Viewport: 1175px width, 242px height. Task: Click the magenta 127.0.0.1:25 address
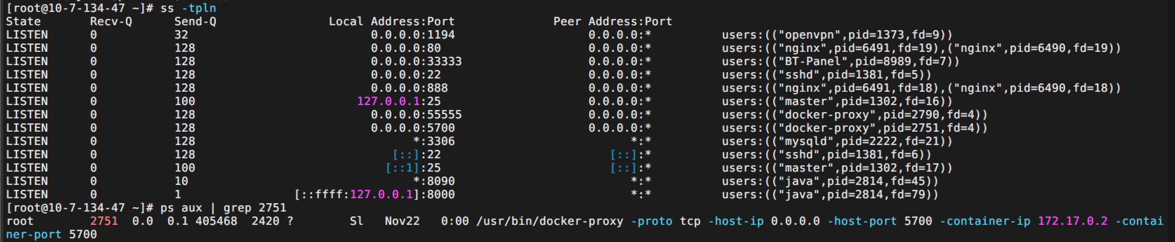point(399,101)
